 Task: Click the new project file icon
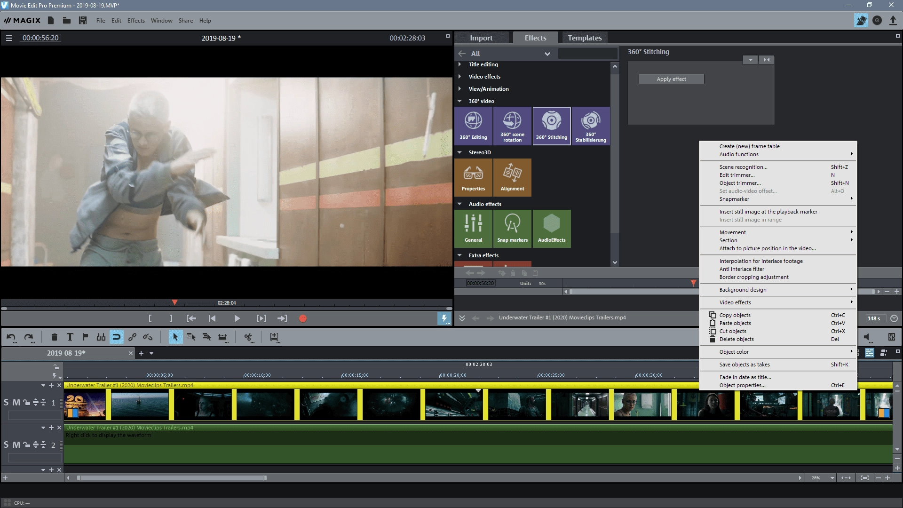click(51, 20)
